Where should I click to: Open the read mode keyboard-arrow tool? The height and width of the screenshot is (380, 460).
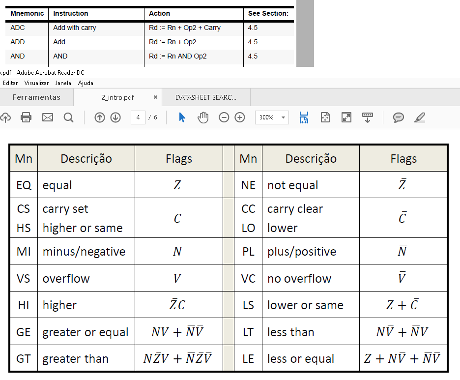point(368,117)
